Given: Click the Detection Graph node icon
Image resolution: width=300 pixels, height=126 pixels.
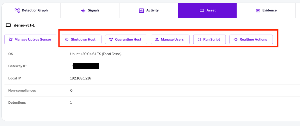Looking at the screenshot, I should point(17,10).
